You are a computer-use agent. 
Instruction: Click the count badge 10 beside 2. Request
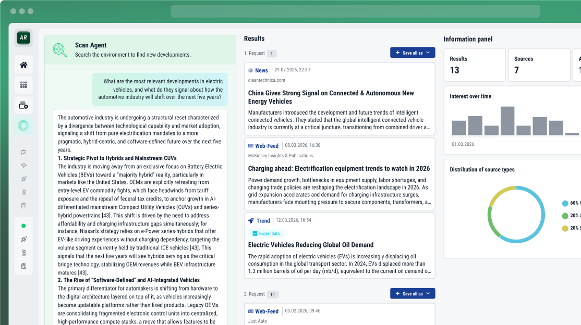point(272,295)
